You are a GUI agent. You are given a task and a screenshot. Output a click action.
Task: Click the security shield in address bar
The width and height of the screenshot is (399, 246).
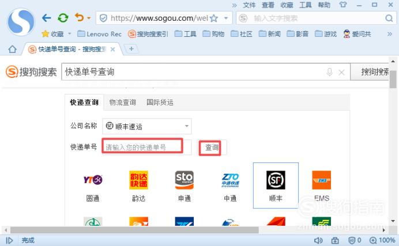(x=103, y=18)
